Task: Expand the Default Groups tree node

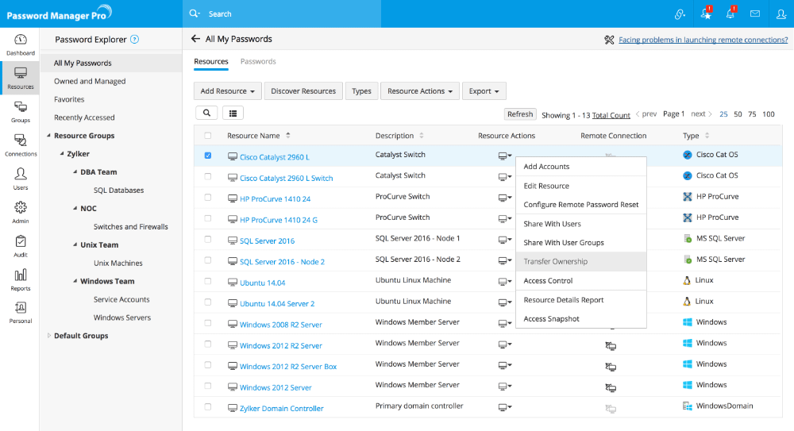Action: pos(49,336)
